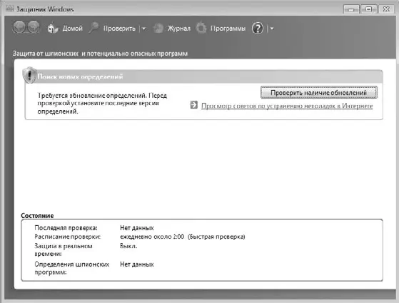This screenshot has height=303, width=399.
Task: Click the Поиск новых определений header
Action: pyautogui.click(x=80, y=76)
